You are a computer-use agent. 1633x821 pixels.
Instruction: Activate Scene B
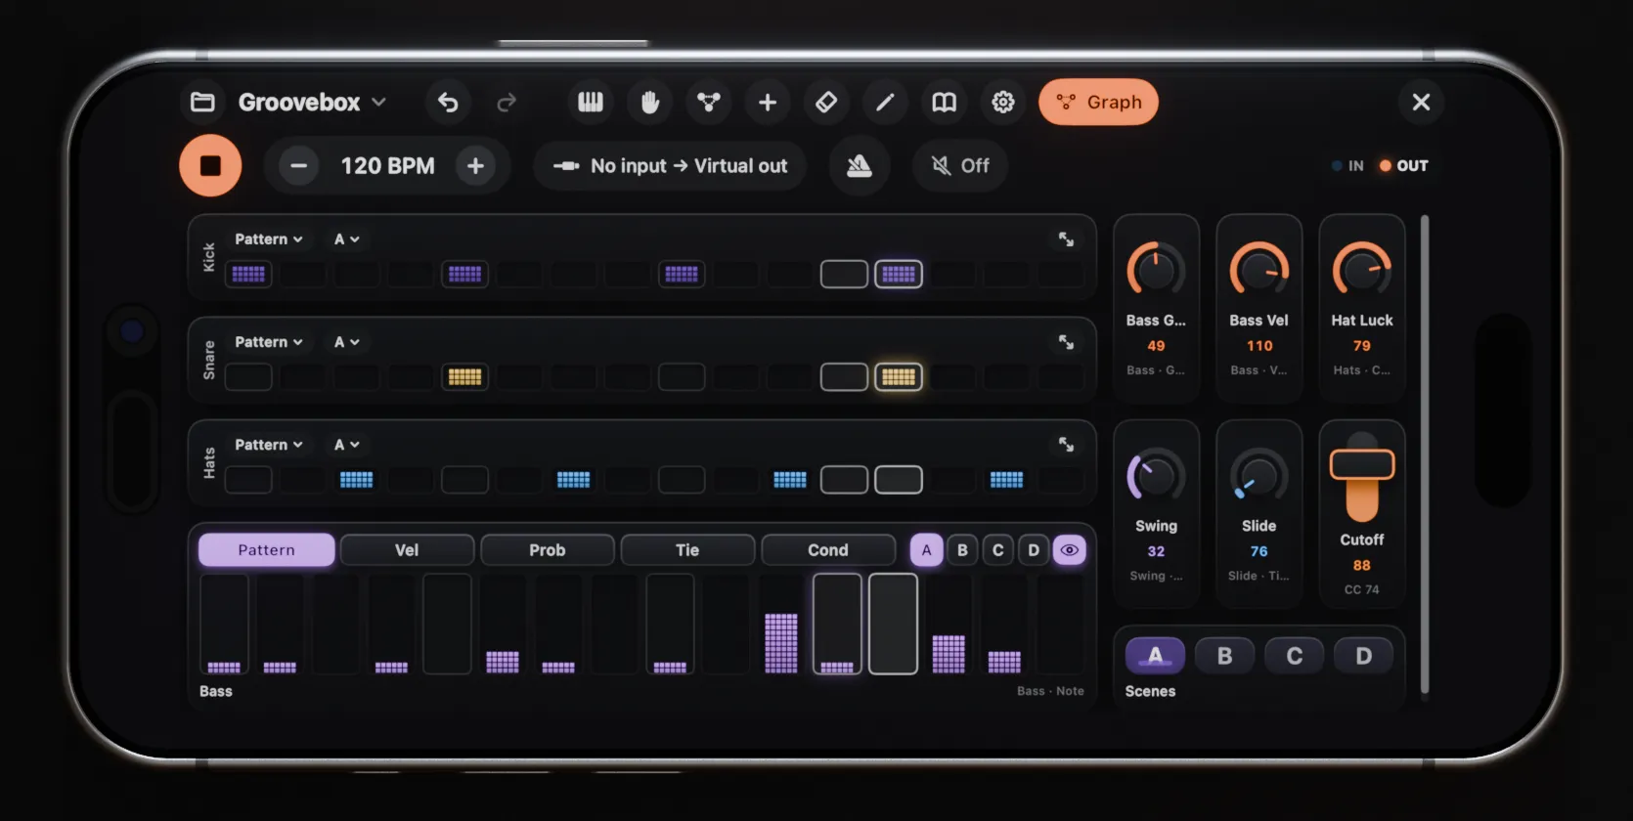(x=1224, y=656)
